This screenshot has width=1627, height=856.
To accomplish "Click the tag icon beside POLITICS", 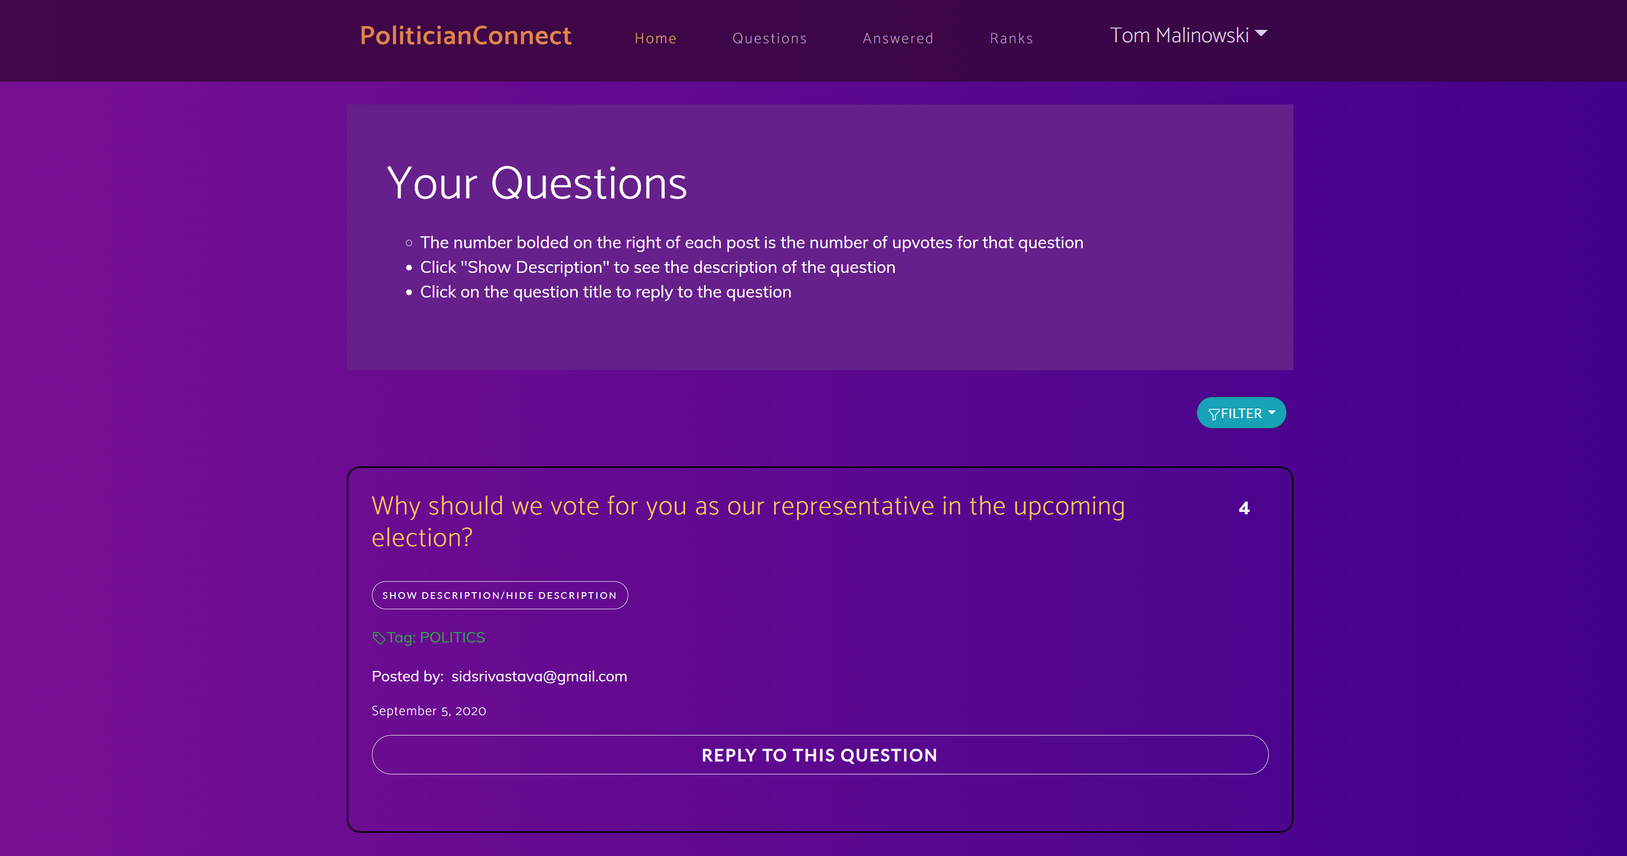I will tap(378, 638).
